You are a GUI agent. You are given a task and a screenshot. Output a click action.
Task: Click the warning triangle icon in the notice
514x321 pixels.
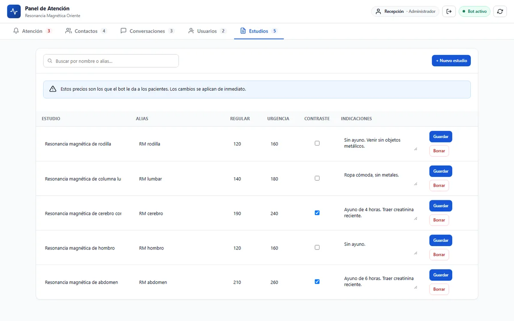click(x=53, y=89)
